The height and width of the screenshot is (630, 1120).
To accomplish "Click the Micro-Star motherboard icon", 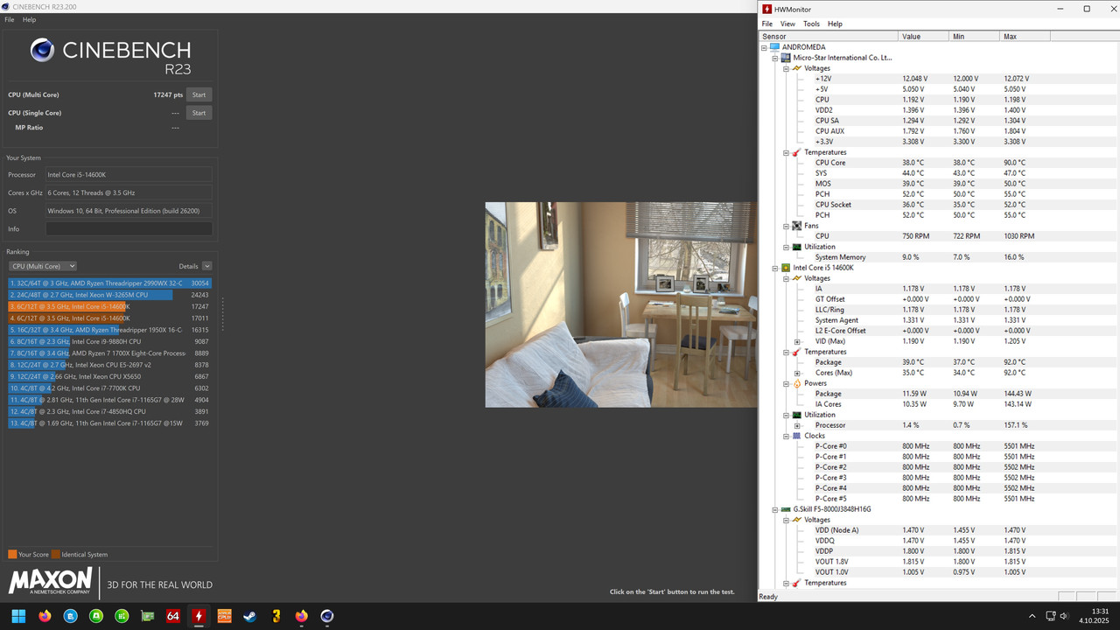I will click(x=786, y=58).
